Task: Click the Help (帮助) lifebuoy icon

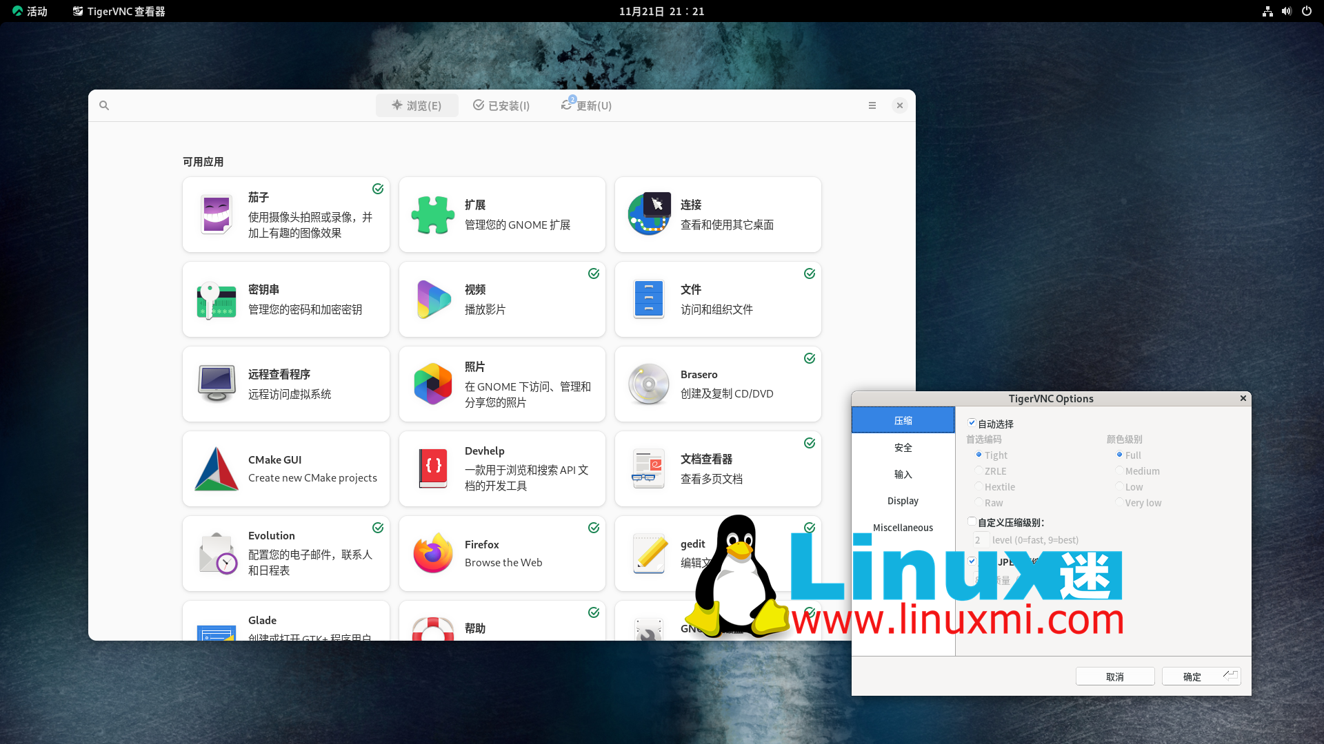Action: tap(433, 629)
